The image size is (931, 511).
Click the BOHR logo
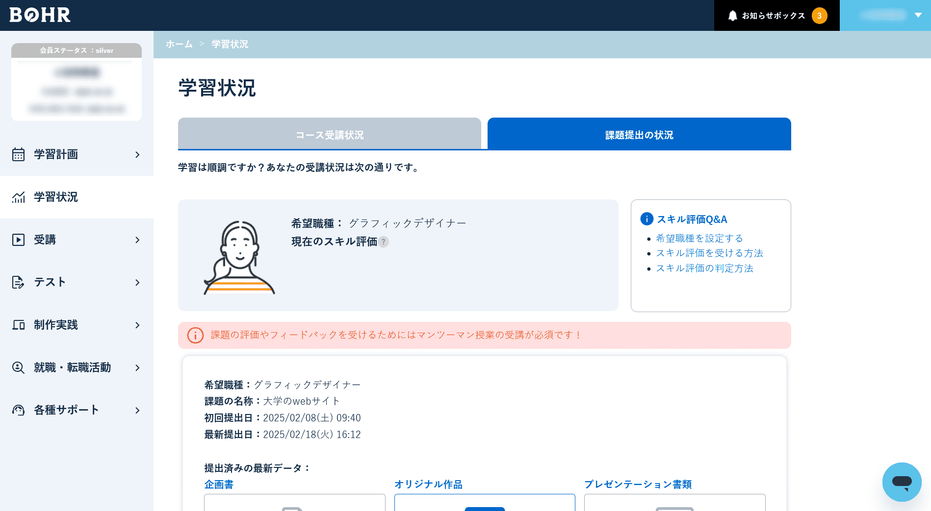click(x=40, y=15)
